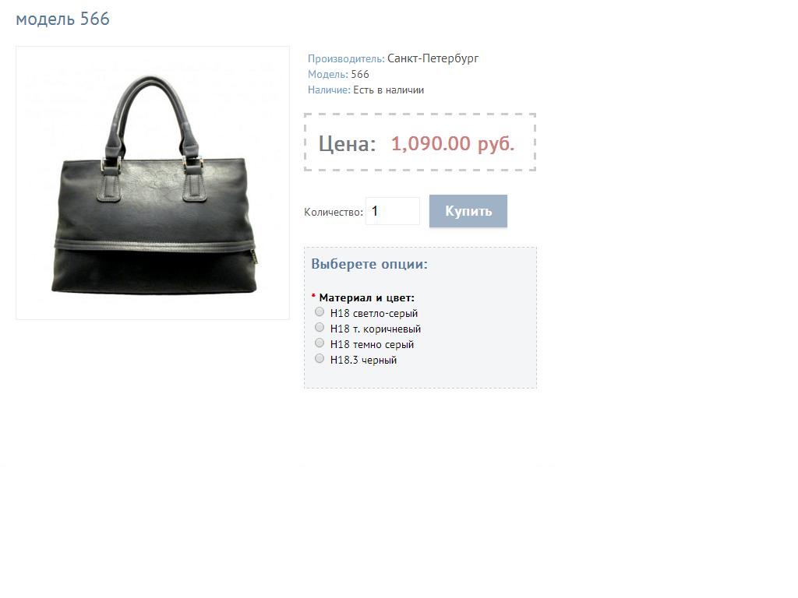Click the 566 model number value
The height and width of the screenshot is (598, 798).
coord(360,74)
